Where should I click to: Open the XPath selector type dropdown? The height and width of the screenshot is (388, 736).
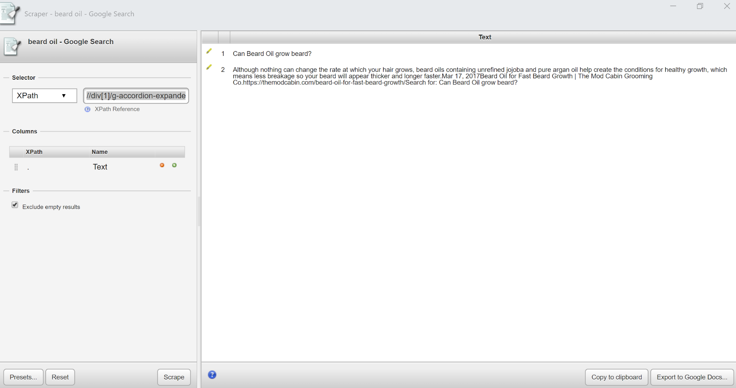[x=44, y=96]
